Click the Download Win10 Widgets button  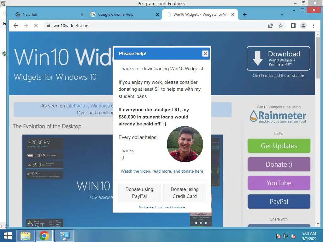[x=279, y=58]
